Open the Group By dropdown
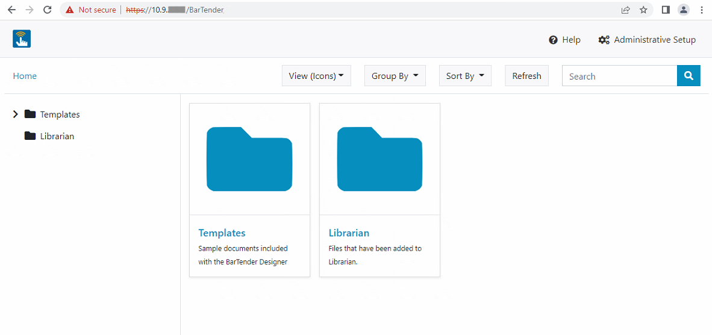Image resolution: width=712 pixels, height=335 pixels. [395, 76]
